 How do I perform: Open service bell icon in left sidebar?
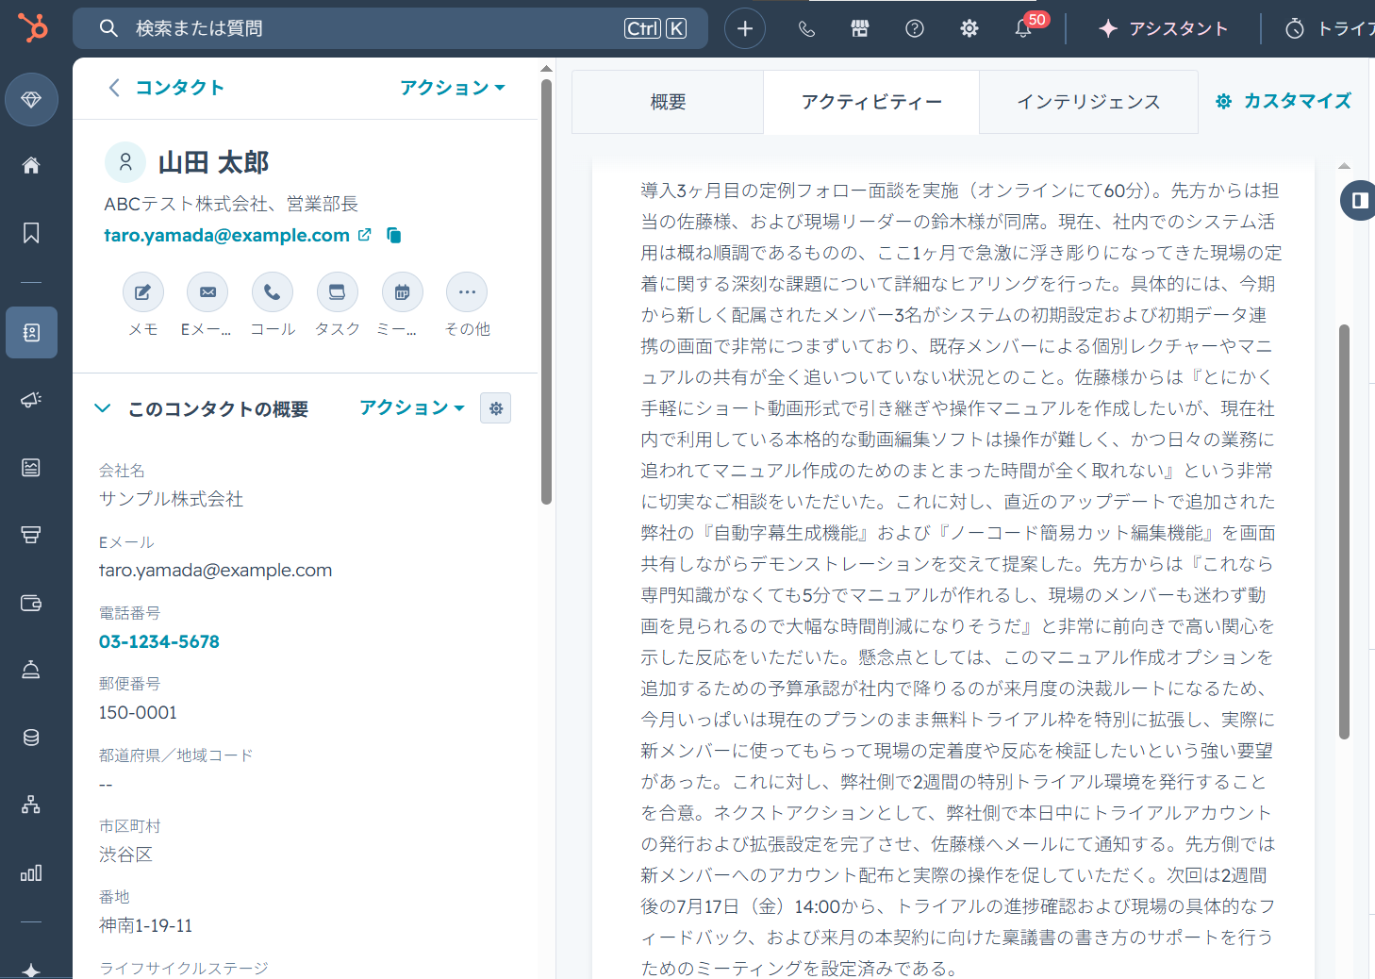[31, 670]
